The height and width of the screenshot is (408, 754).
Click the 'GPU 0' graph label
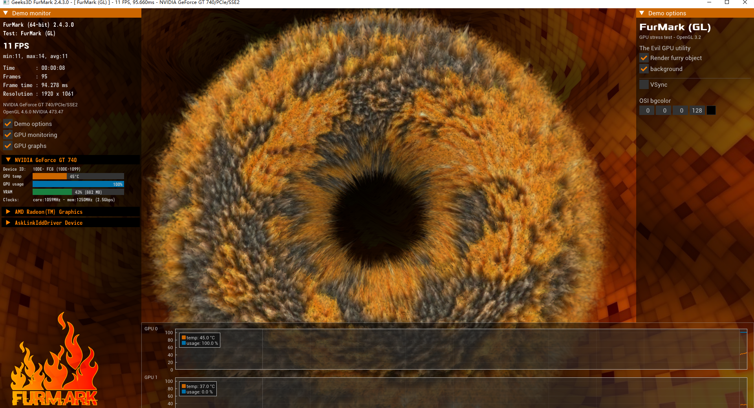point(151,329)
